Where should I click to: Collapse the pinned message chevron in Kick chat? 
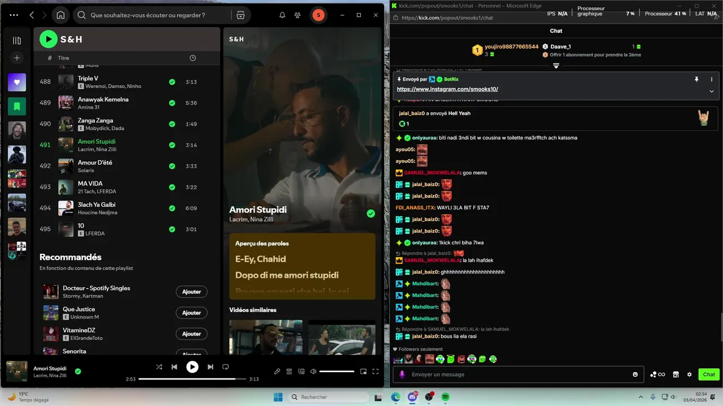point(712,91)
